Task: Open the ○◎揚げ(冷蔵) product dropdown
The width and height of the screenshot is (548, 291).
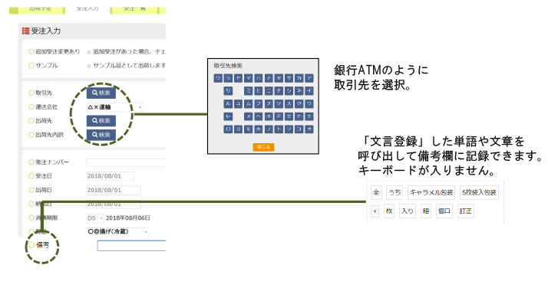Action: (x=117, y=231)
